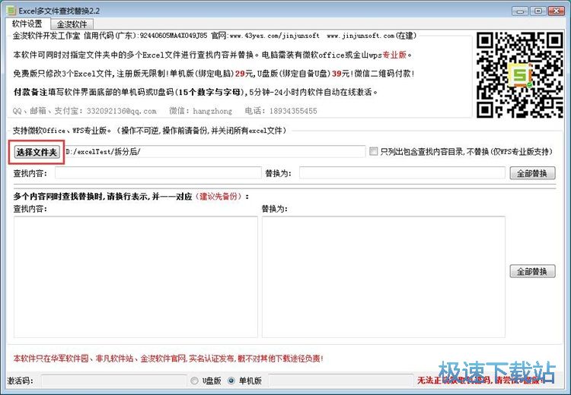Click into the single-line 替换为 input

[x=402, y=173]
